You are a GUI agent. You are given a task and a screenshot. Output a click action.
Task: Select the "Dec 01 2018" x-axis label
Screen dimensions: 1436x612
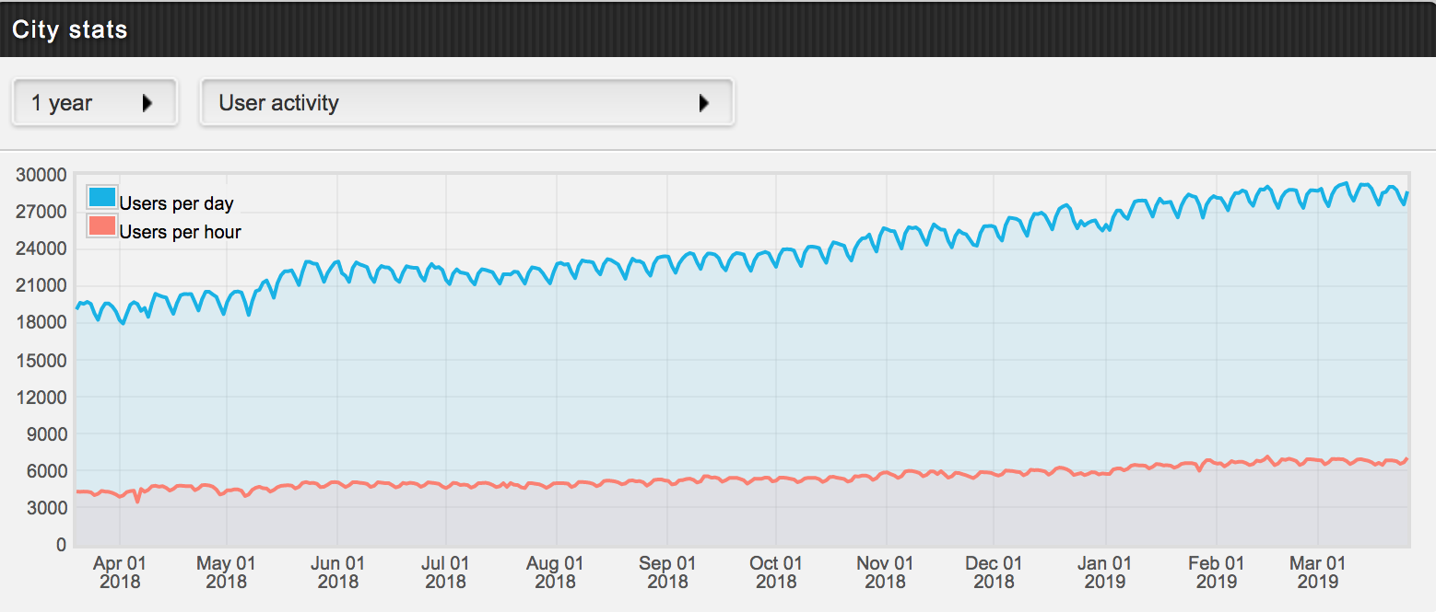[995, 572]
